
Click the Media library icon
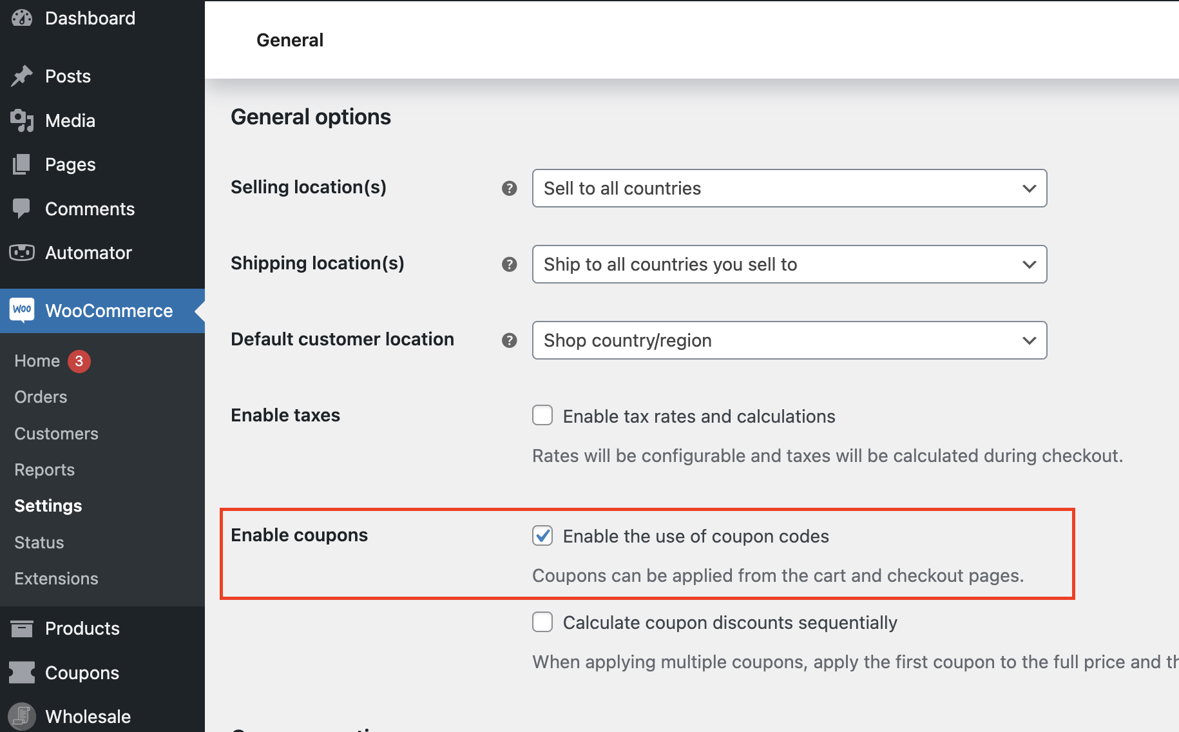[x=22, y=120]
